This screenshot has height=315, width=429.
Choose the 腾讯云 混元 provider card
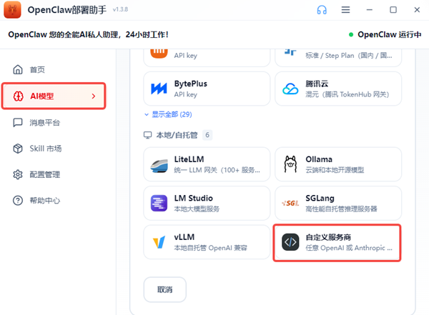[x=338, y=89]
